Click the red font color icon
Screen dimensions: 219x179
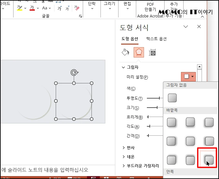(x=32, y=8)
